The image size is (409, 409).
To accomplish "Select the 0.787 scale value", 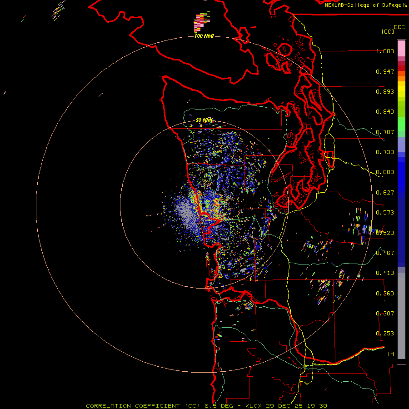I will pos(385,132).
